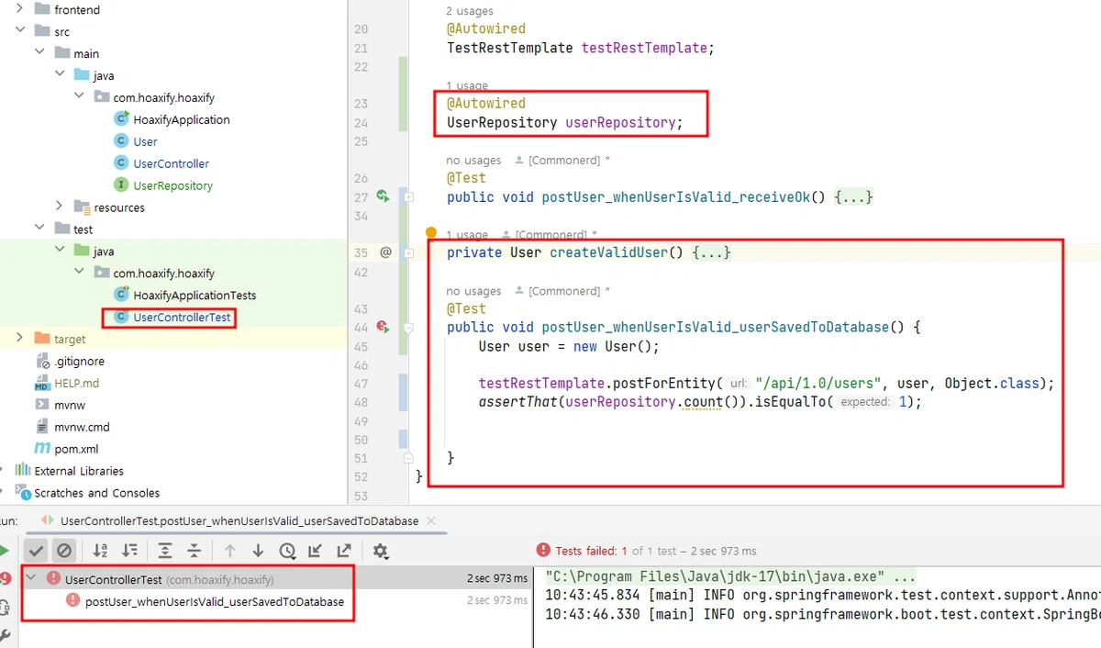Expand folded receiveOk method at line 27

click(408, 196)
